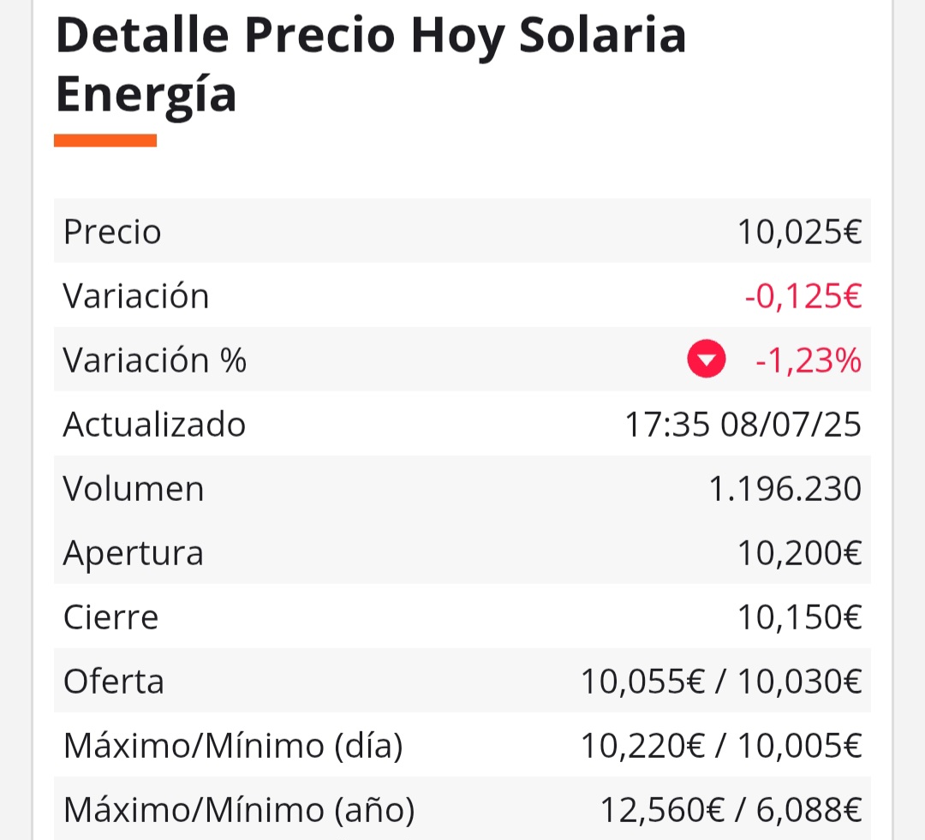Select the yearly range 12,560€ / 6,088€
The width and height of the screenshot is (925, 840).
[x=731, y=810]
